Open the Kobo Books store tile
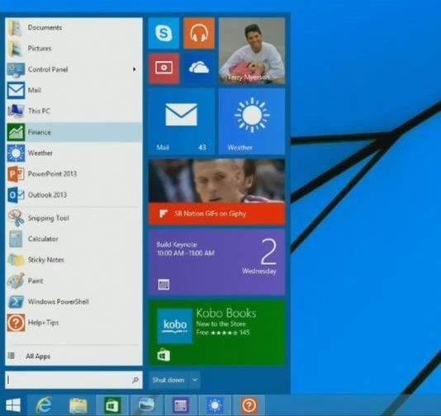Image resolution: width=441 pixels, height=416 pixels. tap(216, 333)
